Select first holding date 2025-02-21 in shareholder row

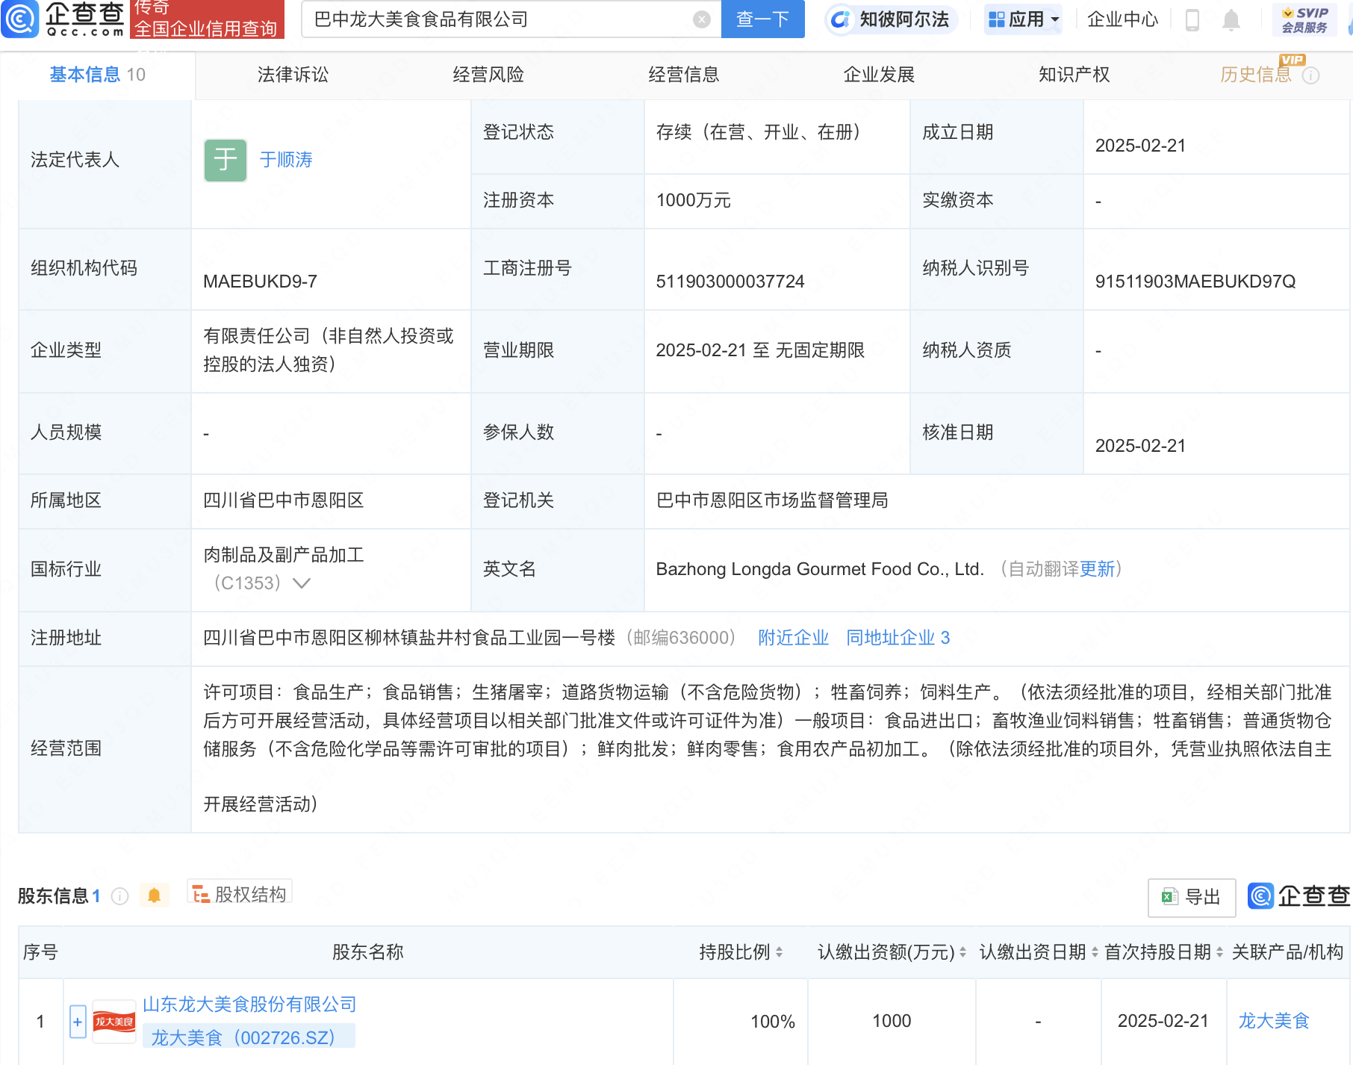(x=1163, y=1021)
